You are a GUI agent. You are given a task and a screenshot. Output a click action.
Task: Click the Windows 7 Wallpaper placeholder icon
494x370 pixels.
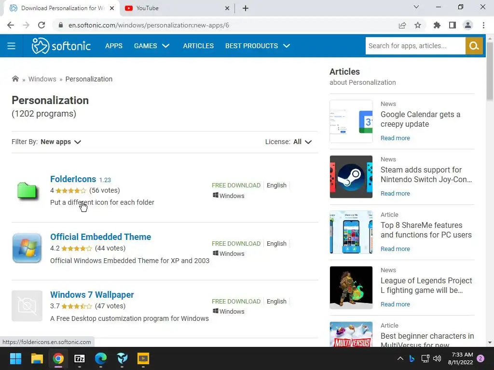27,306
